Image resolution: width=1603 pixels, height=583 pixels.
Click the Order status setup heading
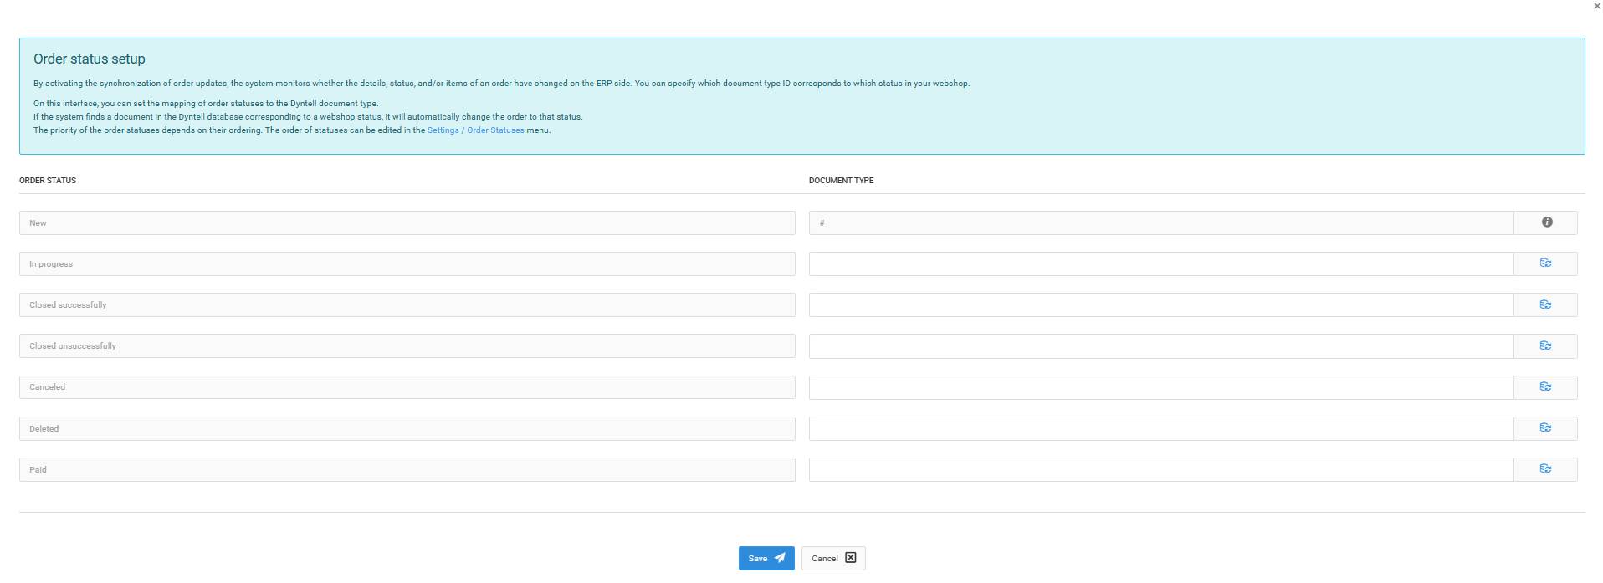tap(90, 59)
